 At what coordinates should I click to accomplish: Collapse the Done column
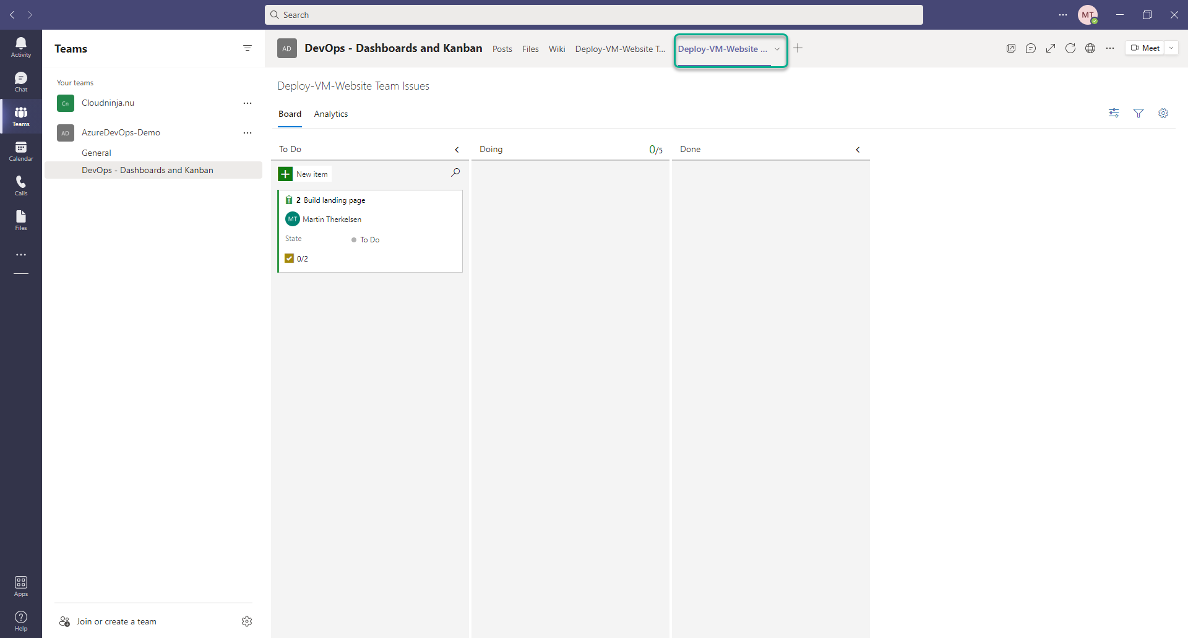pos(858,150)
